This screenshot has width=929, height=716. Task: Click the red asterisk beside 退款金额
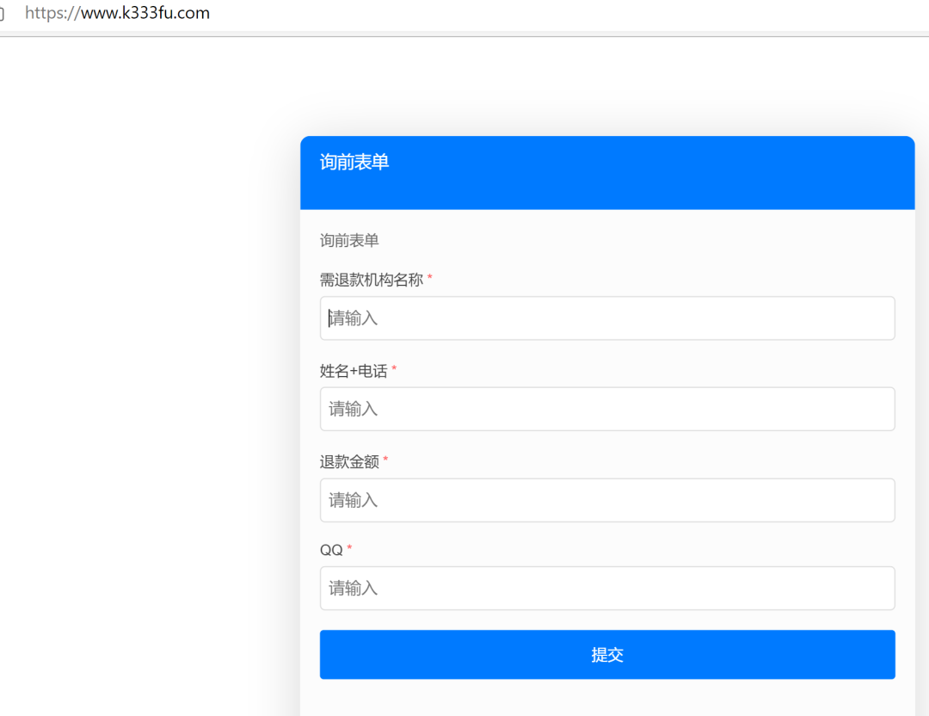click(385, 460)
